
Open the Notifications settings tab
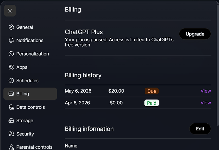30,41
